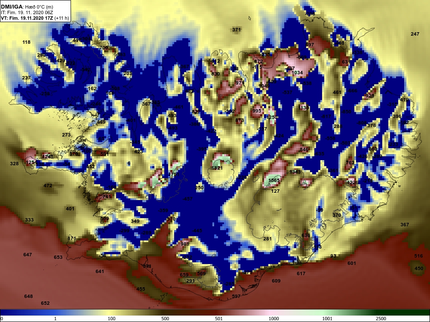Click the '1001' label on the color scale

coord(327,319)
